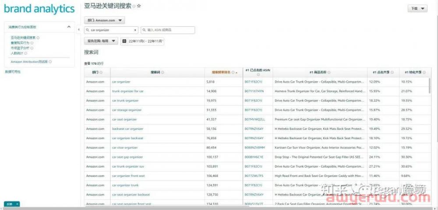This screenshot has width=438, height=210.
Task: Open search term link 'car storage organizer'
Action: [x=127, y=110]
